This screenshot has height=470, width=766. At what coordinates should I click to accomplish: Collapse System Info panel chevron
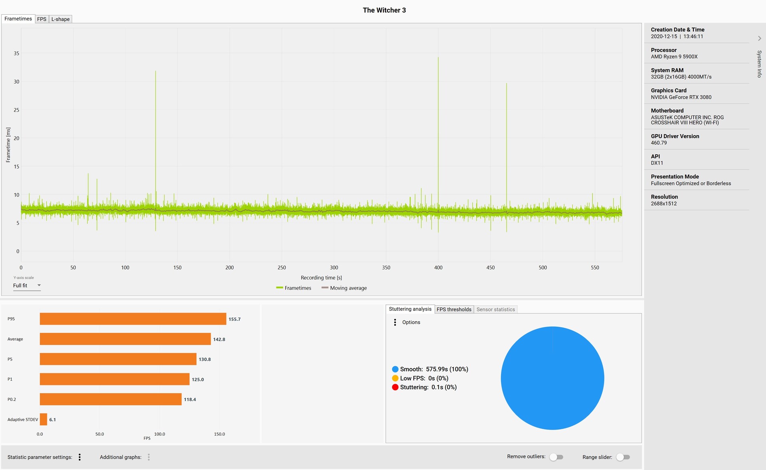[759, 38]
